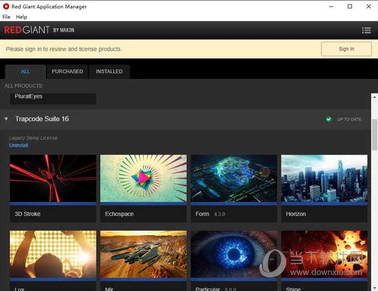Open the Horizon cityscape thumbnail
This screenshot has height=291, width=378.
point(324,178)
